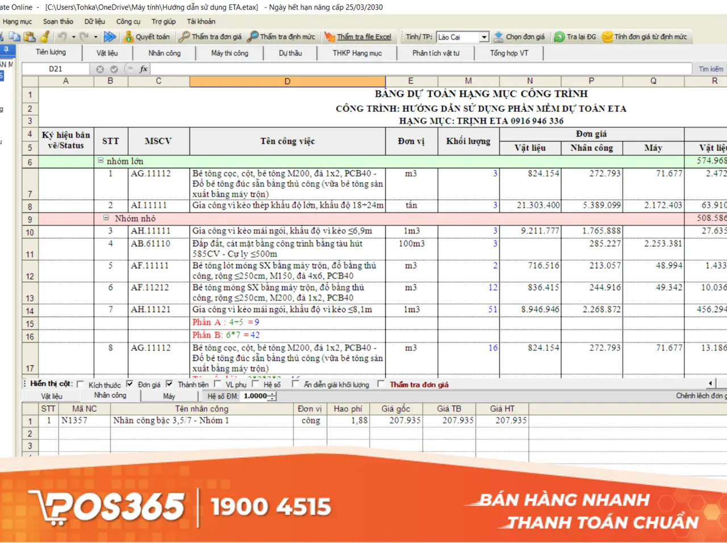Switch to top Vật liệu tab
This screenshot has height=543, width=727.
(107, 53)
